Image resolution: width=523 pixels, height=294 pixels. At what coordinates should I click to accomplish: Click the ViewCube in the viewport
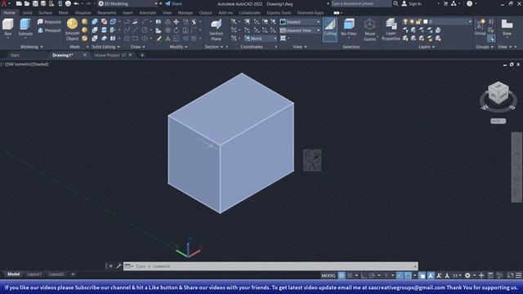pyautogui.click(x=498, y=93)
